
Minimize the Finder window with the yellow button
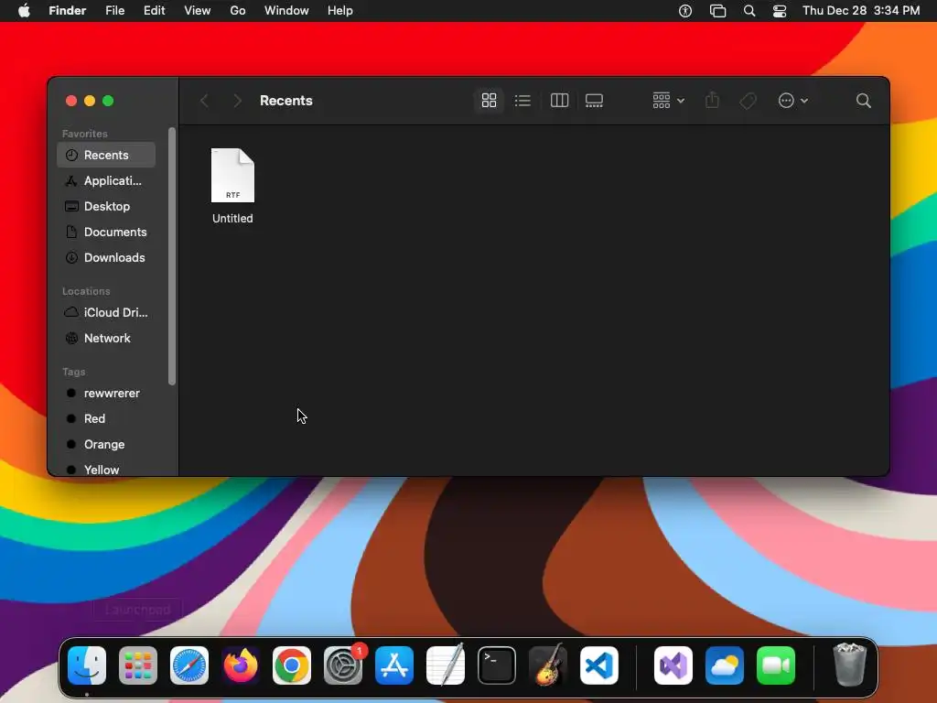tap(90, 101)
